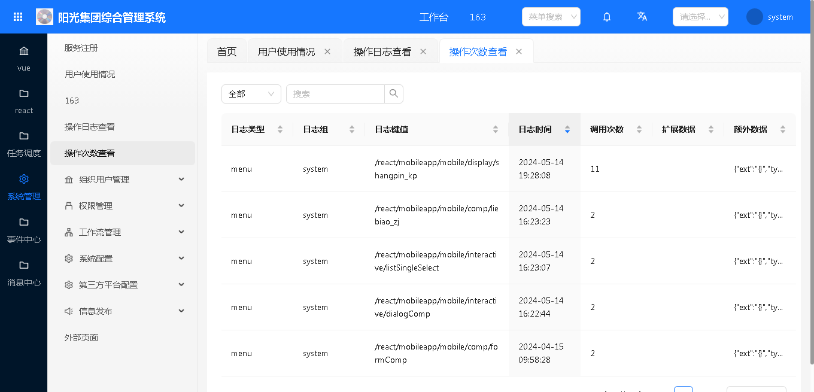Viewport: 814px width, 392px height.
Task: Sort by 日志键值 column arrows
Action: (495, 129)
